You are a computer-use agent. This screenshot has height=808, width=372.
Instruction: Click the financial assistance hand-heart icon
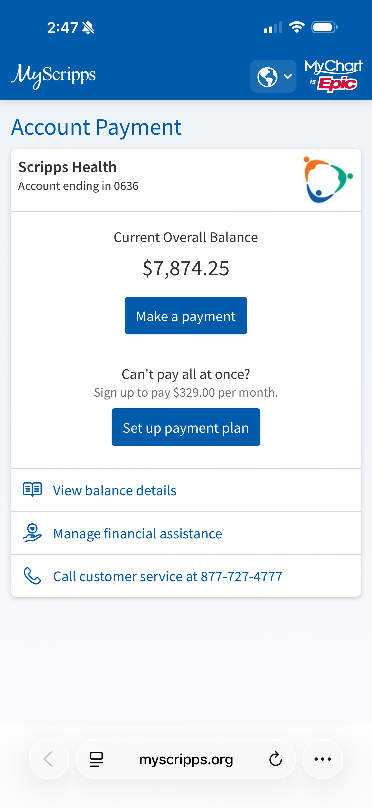32,532
